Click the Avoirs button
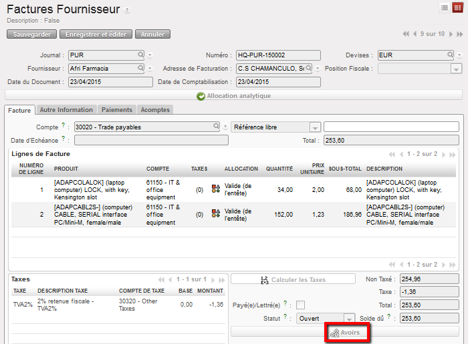This screenshot has height=344, width=468. (346, 332)
